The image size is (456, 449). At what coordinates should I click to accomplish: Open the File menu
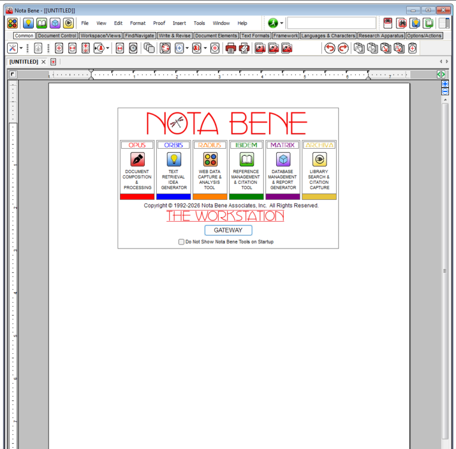point(85,23)
